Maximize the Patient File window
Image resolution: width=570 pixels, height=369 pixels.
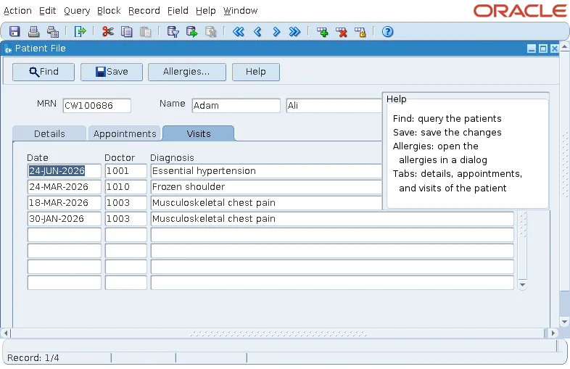coord(542,49)
